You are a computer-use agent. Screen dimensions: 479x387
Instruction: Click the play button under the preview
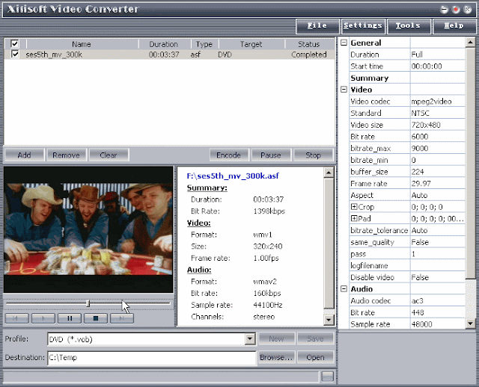[43, 318]
